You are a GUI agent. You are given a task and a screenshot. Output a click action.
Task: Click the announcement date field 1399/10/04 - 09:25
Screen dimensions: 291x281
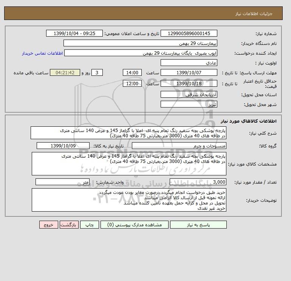74,33
